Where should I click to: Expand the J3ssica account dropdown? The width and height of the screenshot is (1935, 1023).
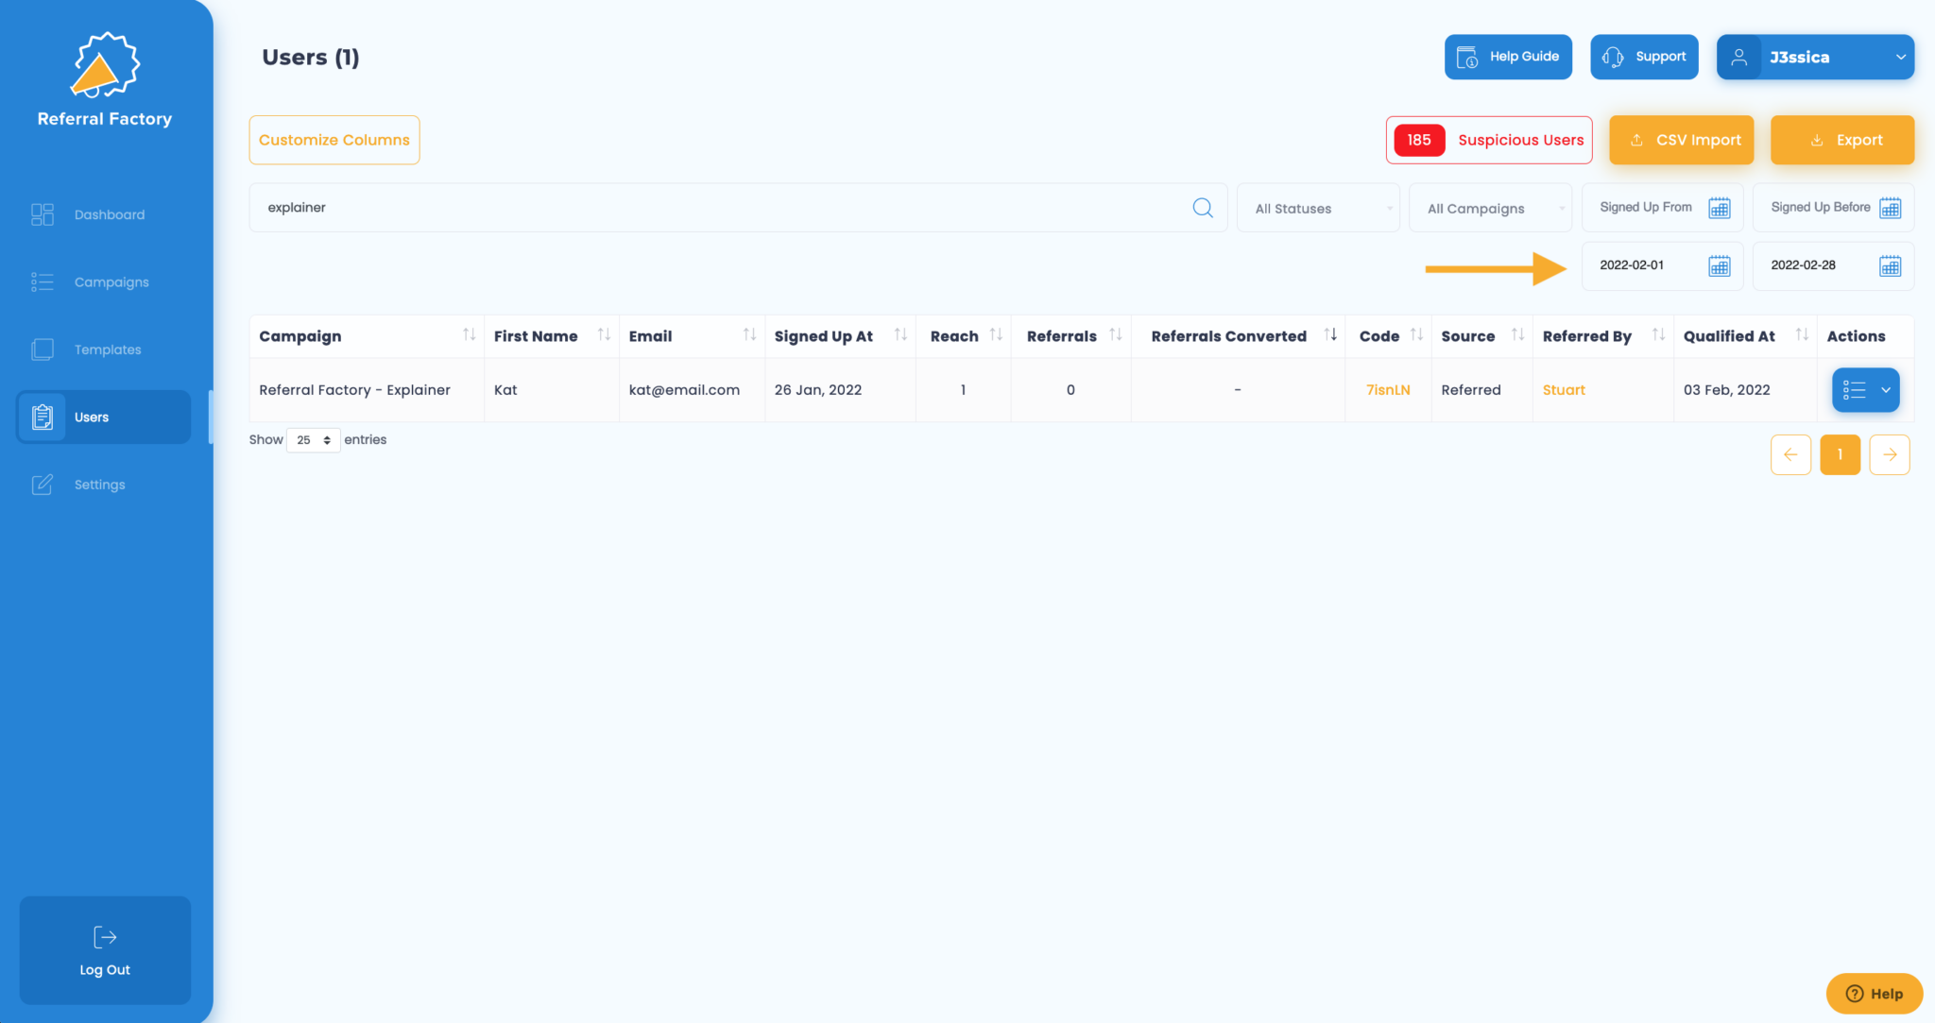click(x=1815, y=57)
